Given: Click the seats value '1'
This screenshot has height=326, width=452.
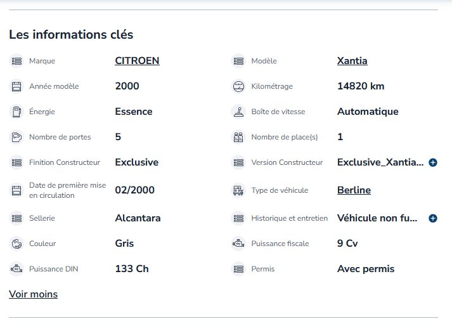Looking at the screenshot, I should (340, 137).
